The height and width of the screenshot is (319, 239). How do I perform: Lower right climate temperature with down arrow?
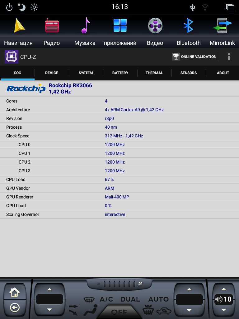pyautogui.click(x=189, y=310)
